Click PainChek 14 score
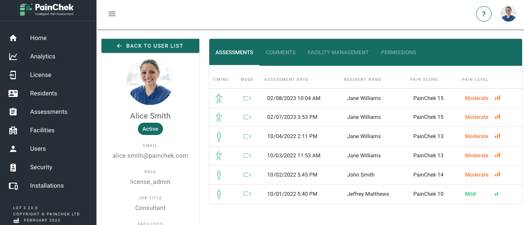Screen dimensions: 524x225 (x=428, y=175)
